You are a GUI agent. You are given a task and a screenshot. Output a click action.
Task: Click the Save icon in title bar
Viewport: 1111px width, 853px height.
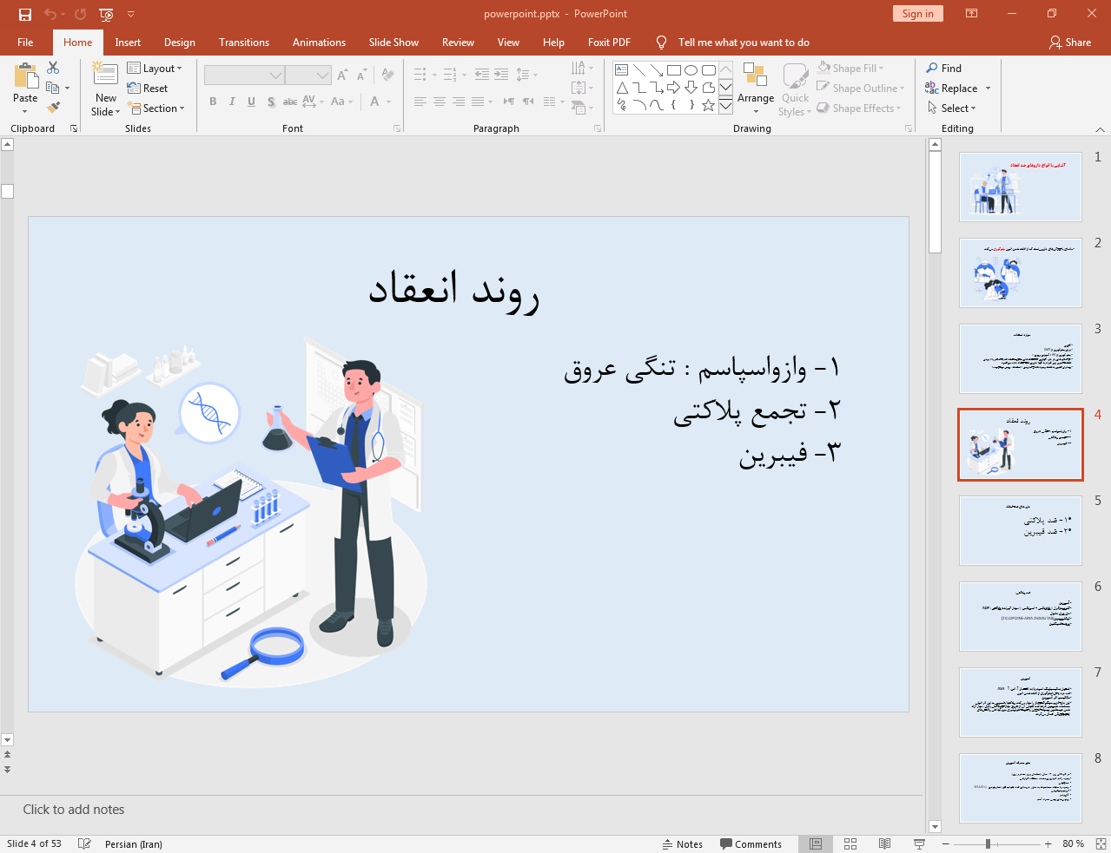coord(25,14)
